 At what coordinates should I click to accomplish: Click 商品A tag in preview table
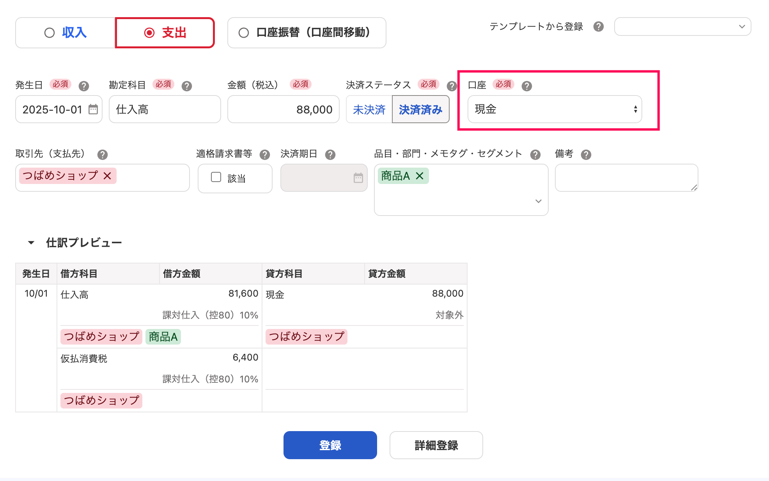coord(163,336)
